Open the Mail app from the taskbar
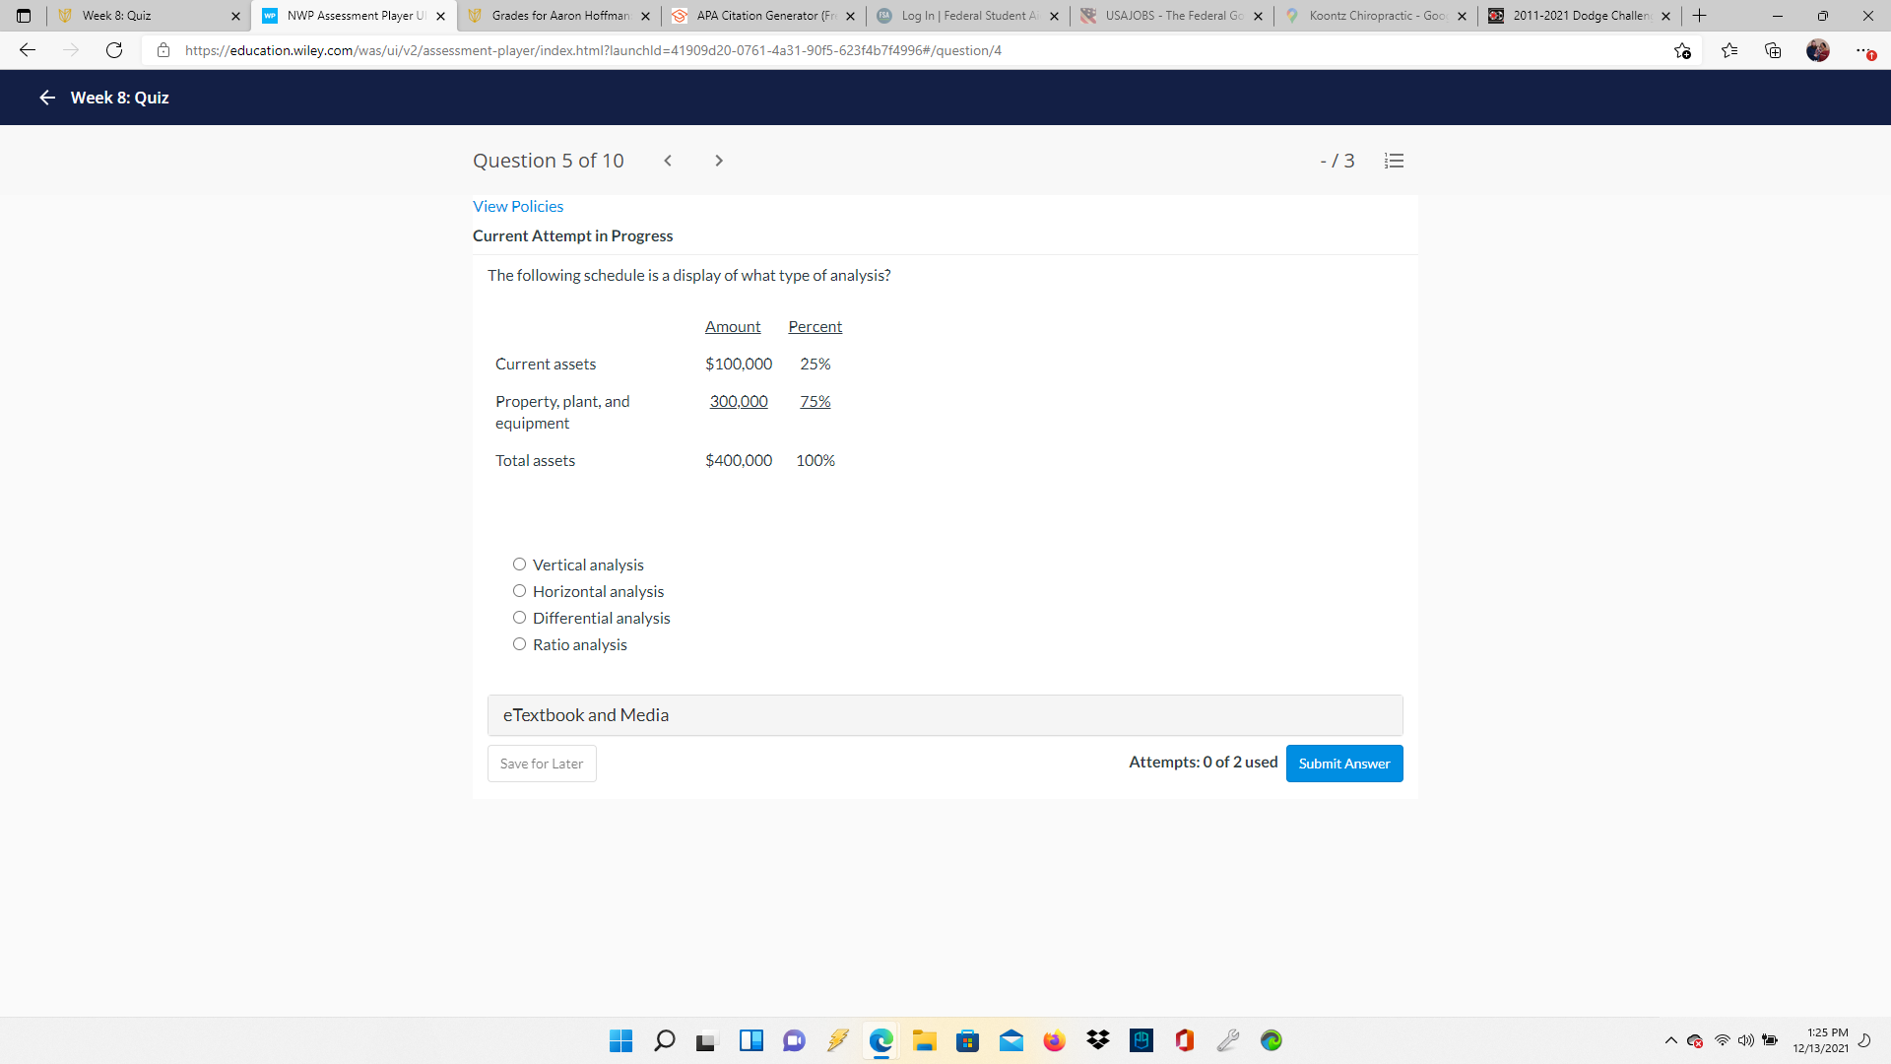 click(x=1011, y=1039)
